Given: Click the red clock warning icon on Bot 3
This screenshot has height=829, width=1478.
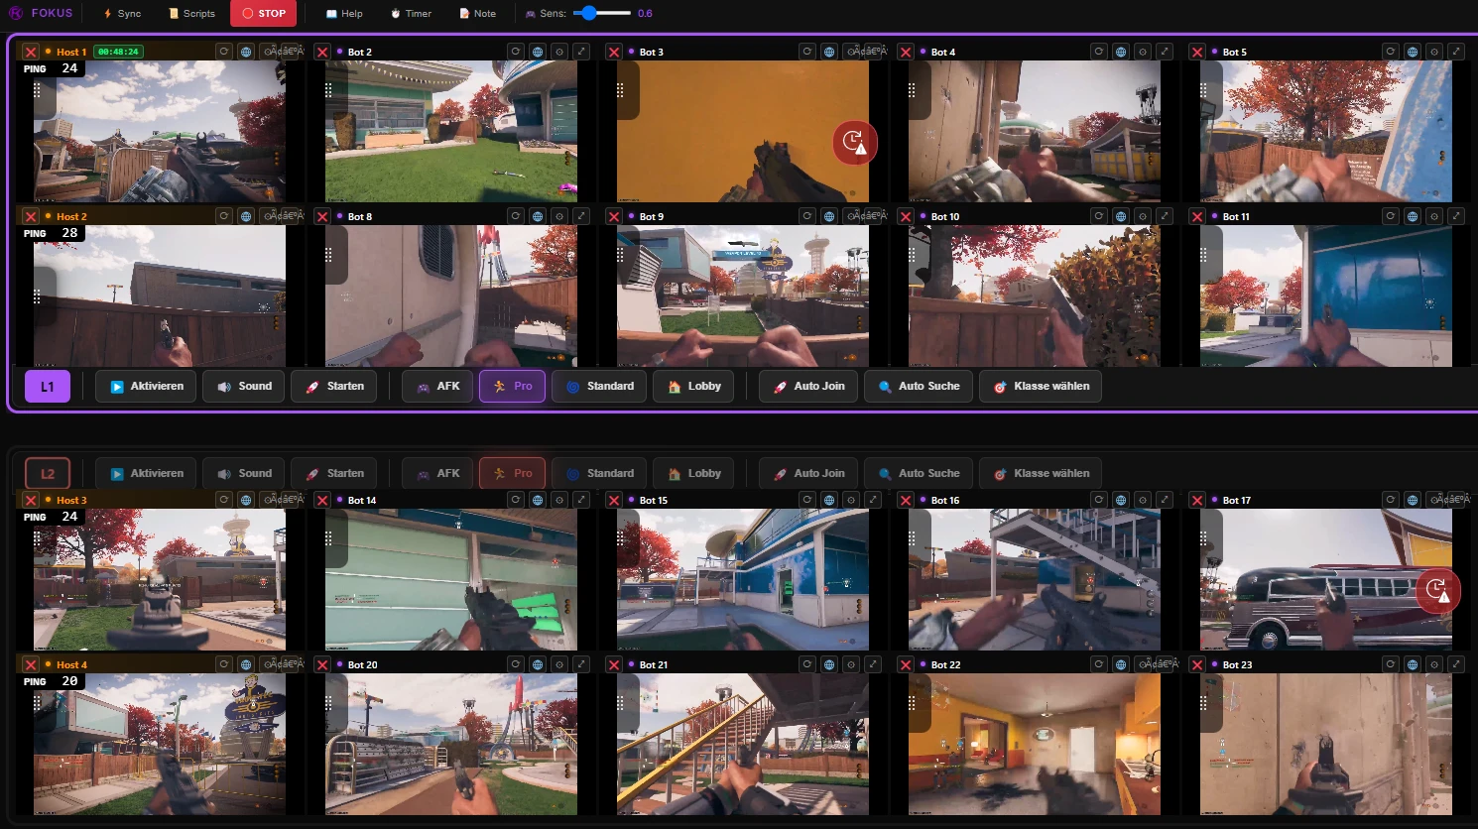Looking at the screenshot, I should pos(854,143).
